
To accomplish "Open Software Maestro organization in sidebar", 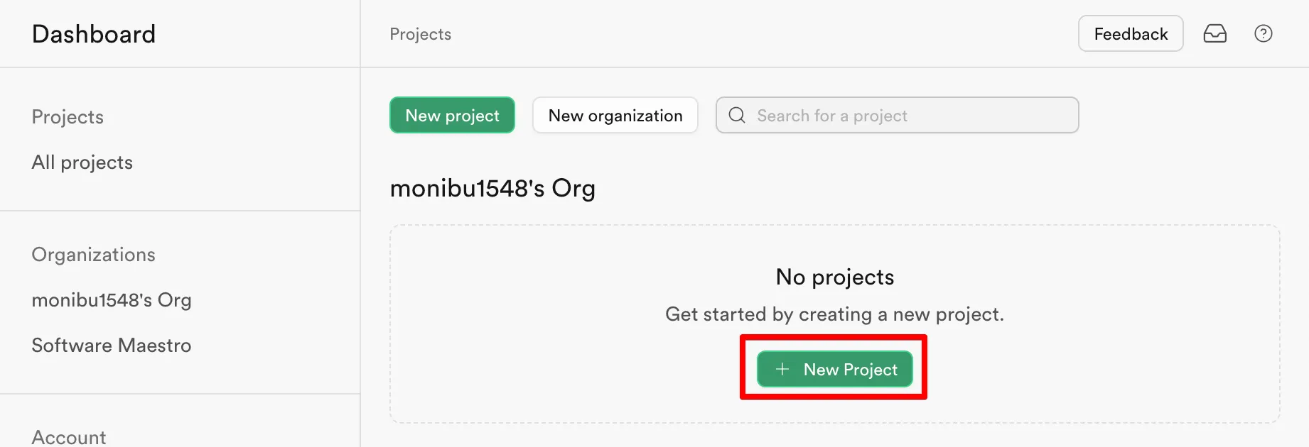I will pyautogui.click(x=112, y=346).
